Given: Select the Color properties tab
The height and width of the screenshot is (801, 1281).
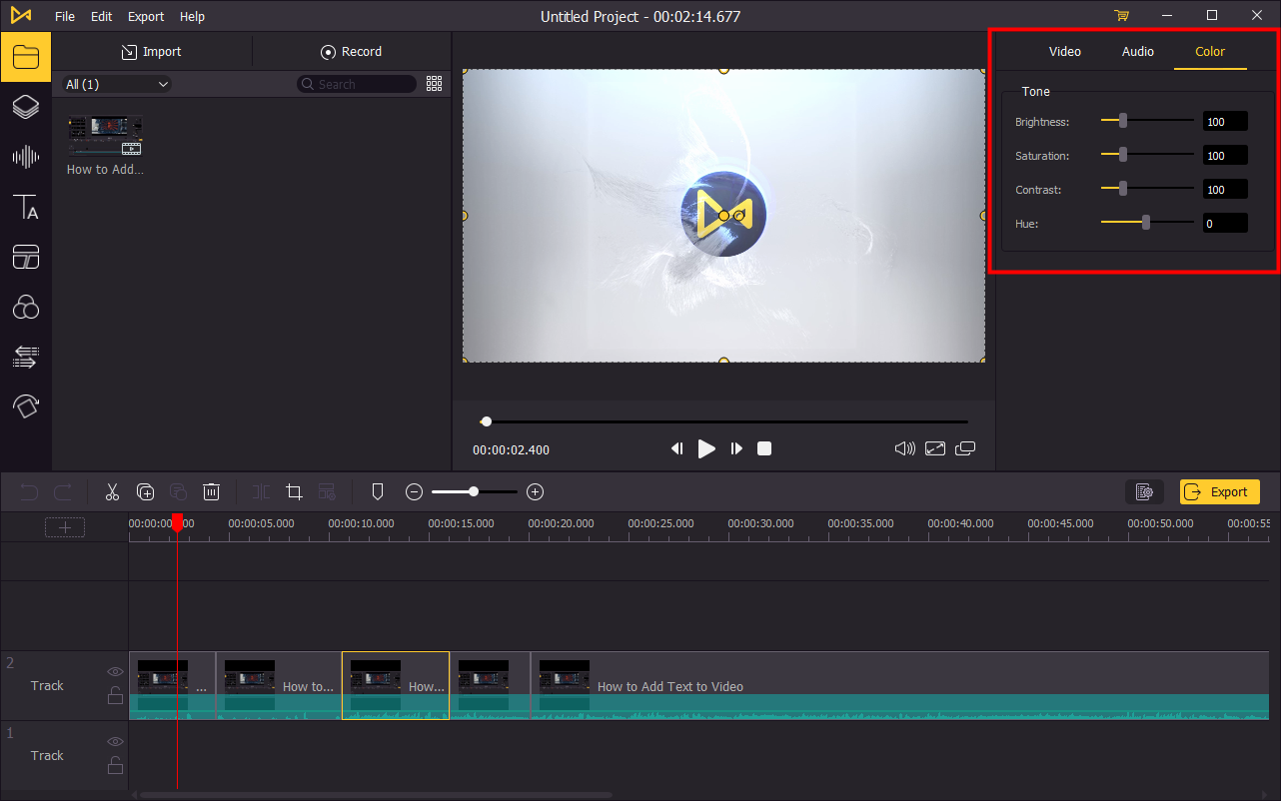Looking at the screenshot, I should (x=1210, y=51).
